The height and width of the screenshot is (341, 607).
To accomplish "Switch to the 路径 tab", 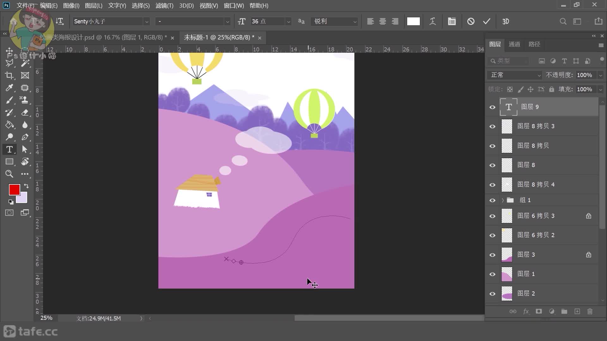I will click(x=534, y=44).
